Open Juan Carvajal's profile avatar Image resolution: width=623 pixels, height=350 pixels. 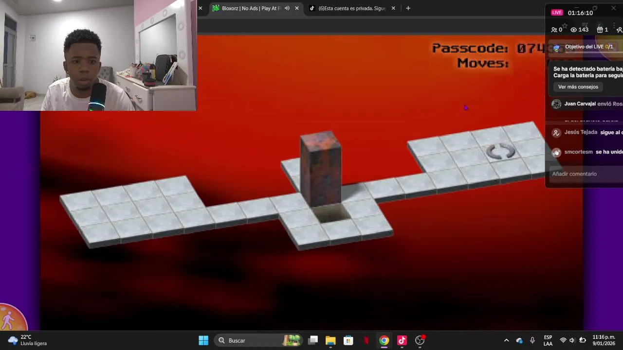556,104
